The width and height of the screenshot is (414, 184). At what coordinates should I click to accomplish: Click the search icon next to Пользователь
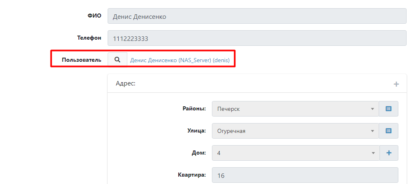117,60
